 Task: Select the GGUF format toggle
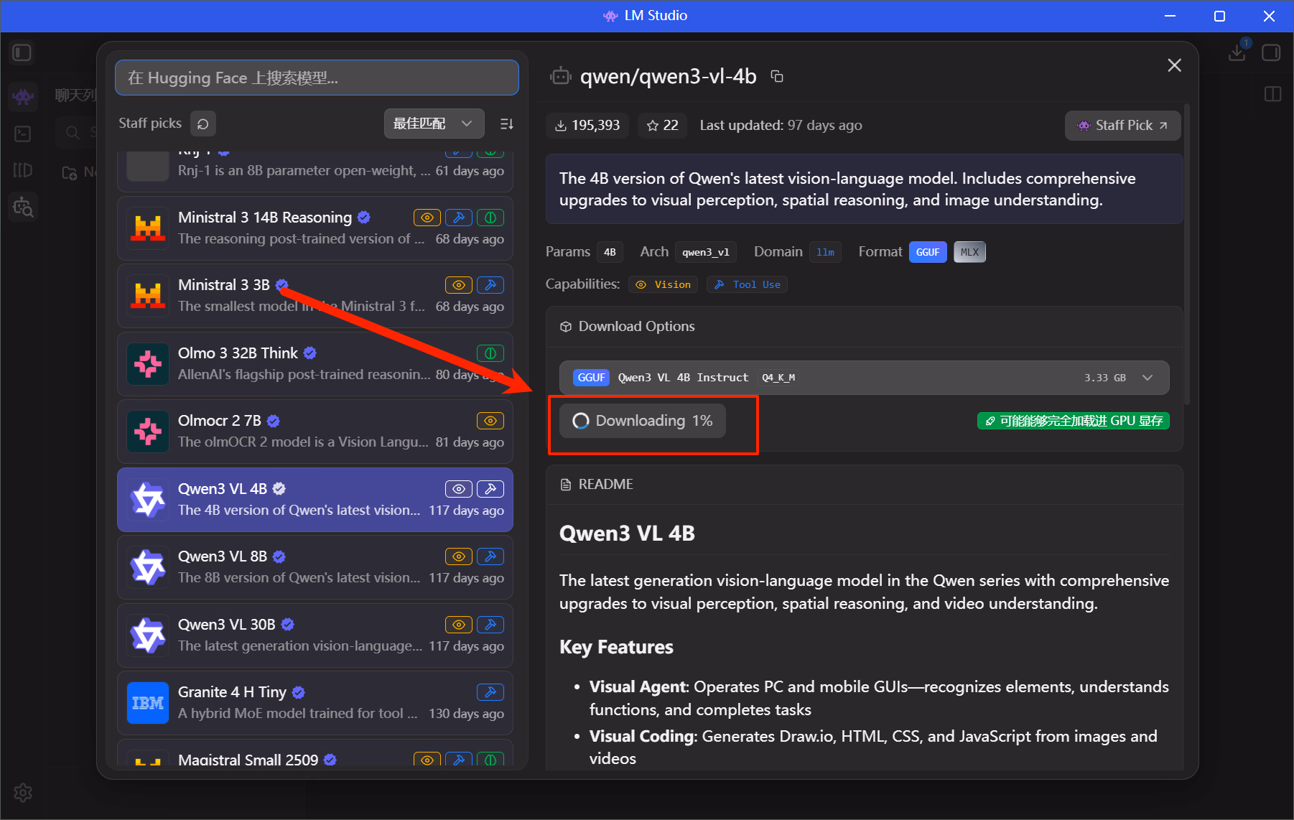click(928, 252)
